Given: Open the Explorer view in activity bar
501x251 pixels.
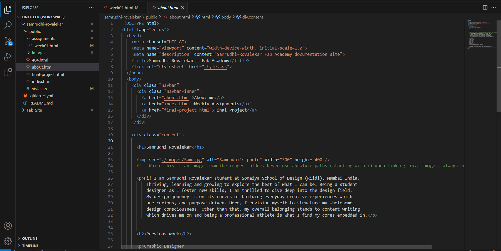Looking at the screenshot, I should (8, 10).
